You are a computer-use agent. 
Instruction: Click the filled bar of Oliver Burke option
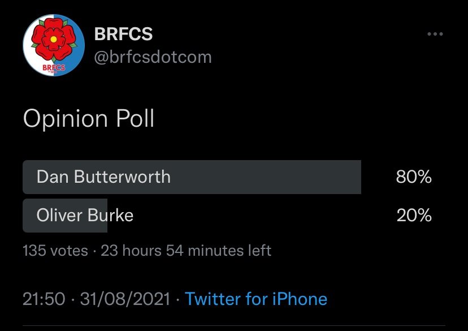[x=65, y=216]
